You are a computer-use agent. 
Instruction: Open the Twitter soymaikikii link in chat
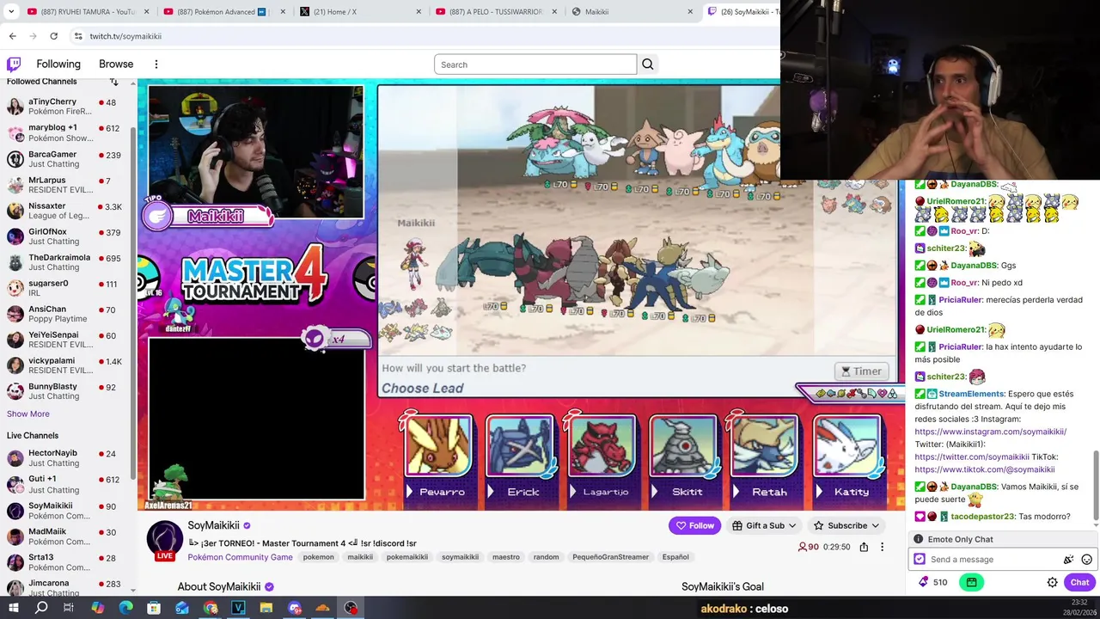click(x=972, y=457)
